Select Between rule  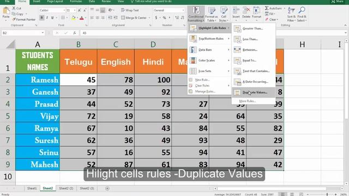point(253,50)
